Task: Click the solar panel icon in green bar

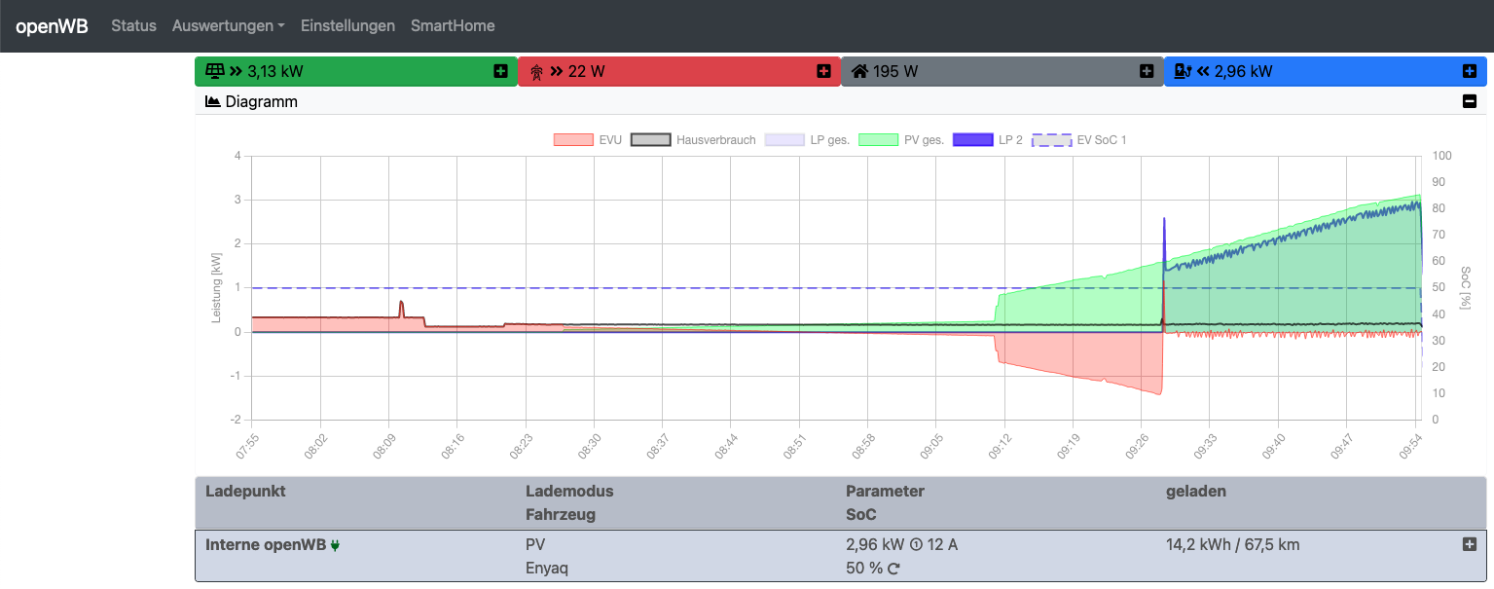Action: tap(214, 71)
